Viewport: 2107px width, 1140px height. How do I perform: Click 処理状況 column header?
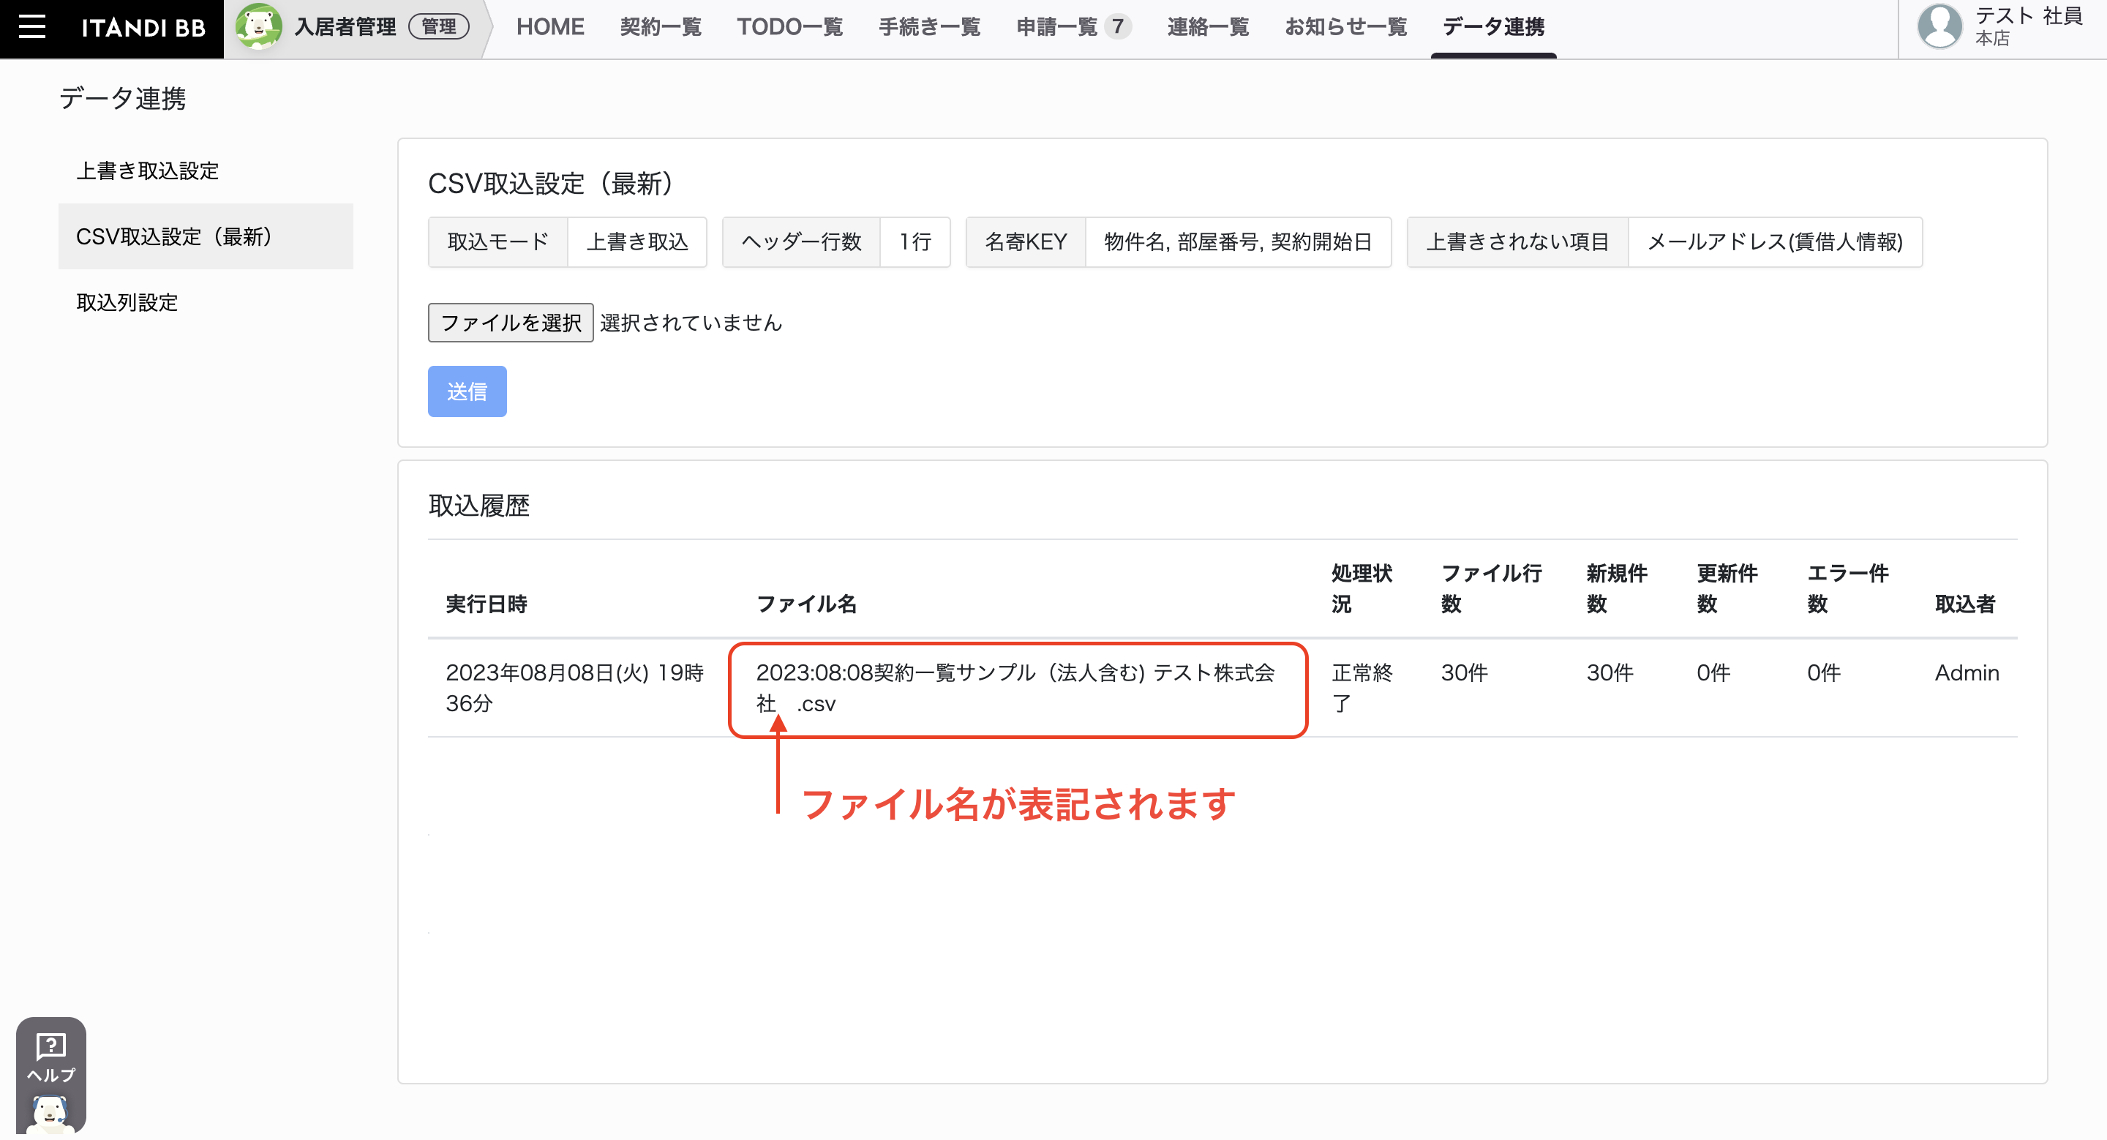pos(1362,589)
